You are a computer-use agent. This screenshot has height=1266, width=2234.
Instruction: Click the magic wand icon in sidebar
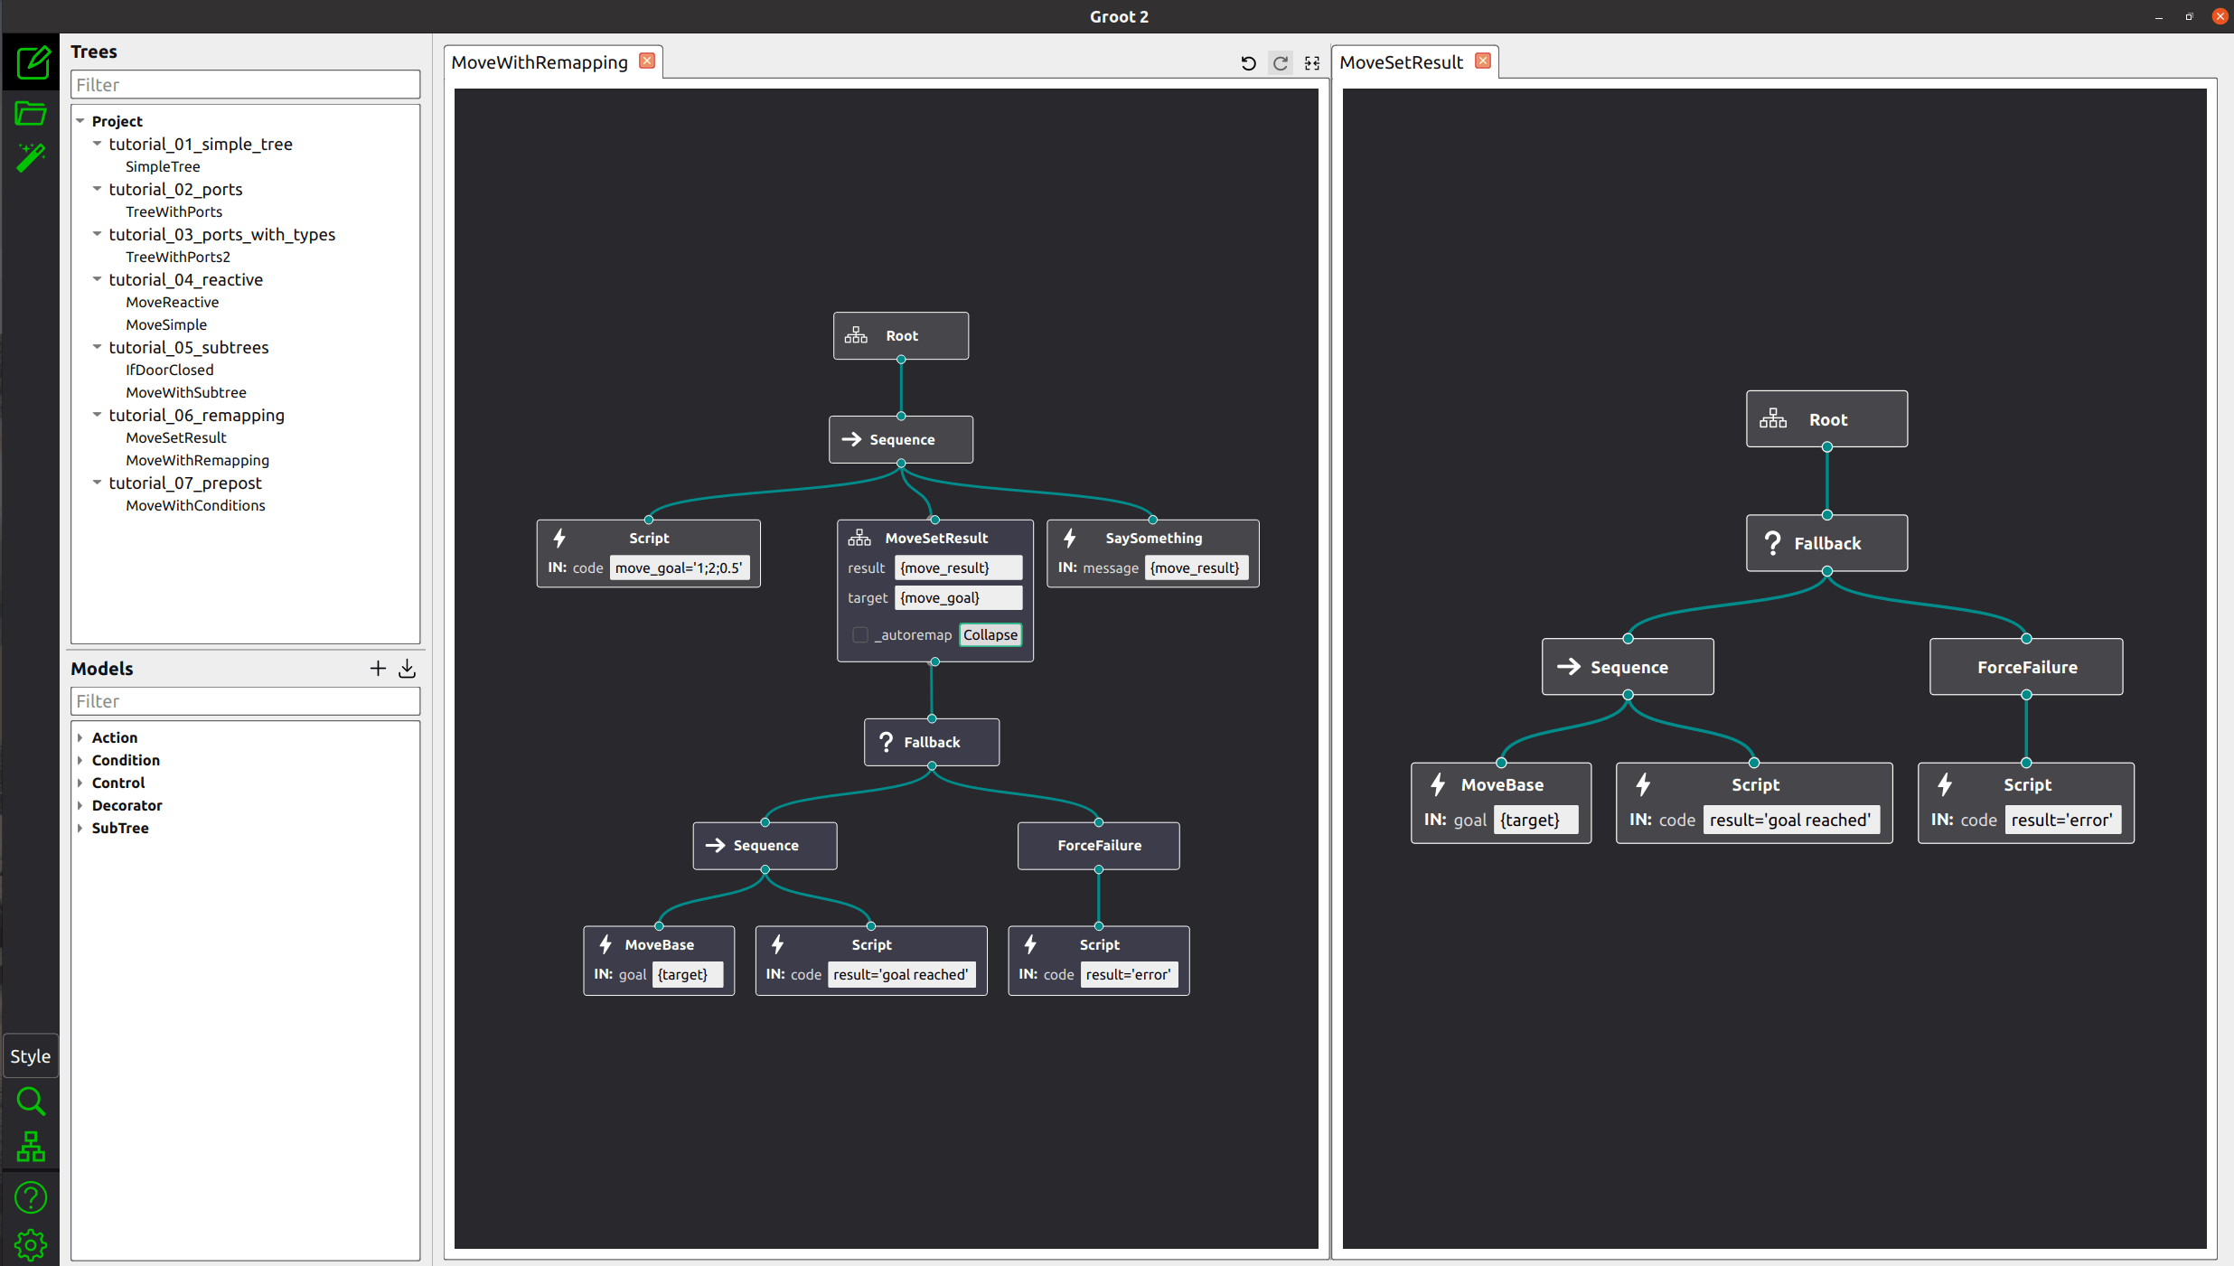coord(31,158)
